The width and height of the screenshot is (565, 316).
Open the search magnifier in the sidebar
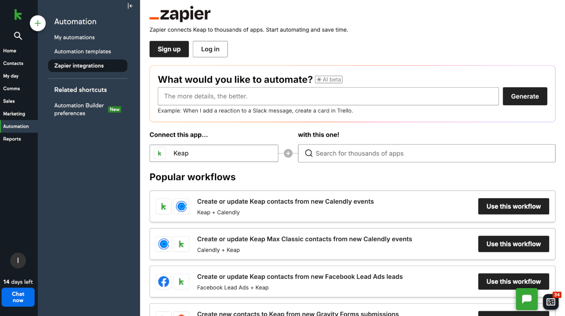click(18, 36)
